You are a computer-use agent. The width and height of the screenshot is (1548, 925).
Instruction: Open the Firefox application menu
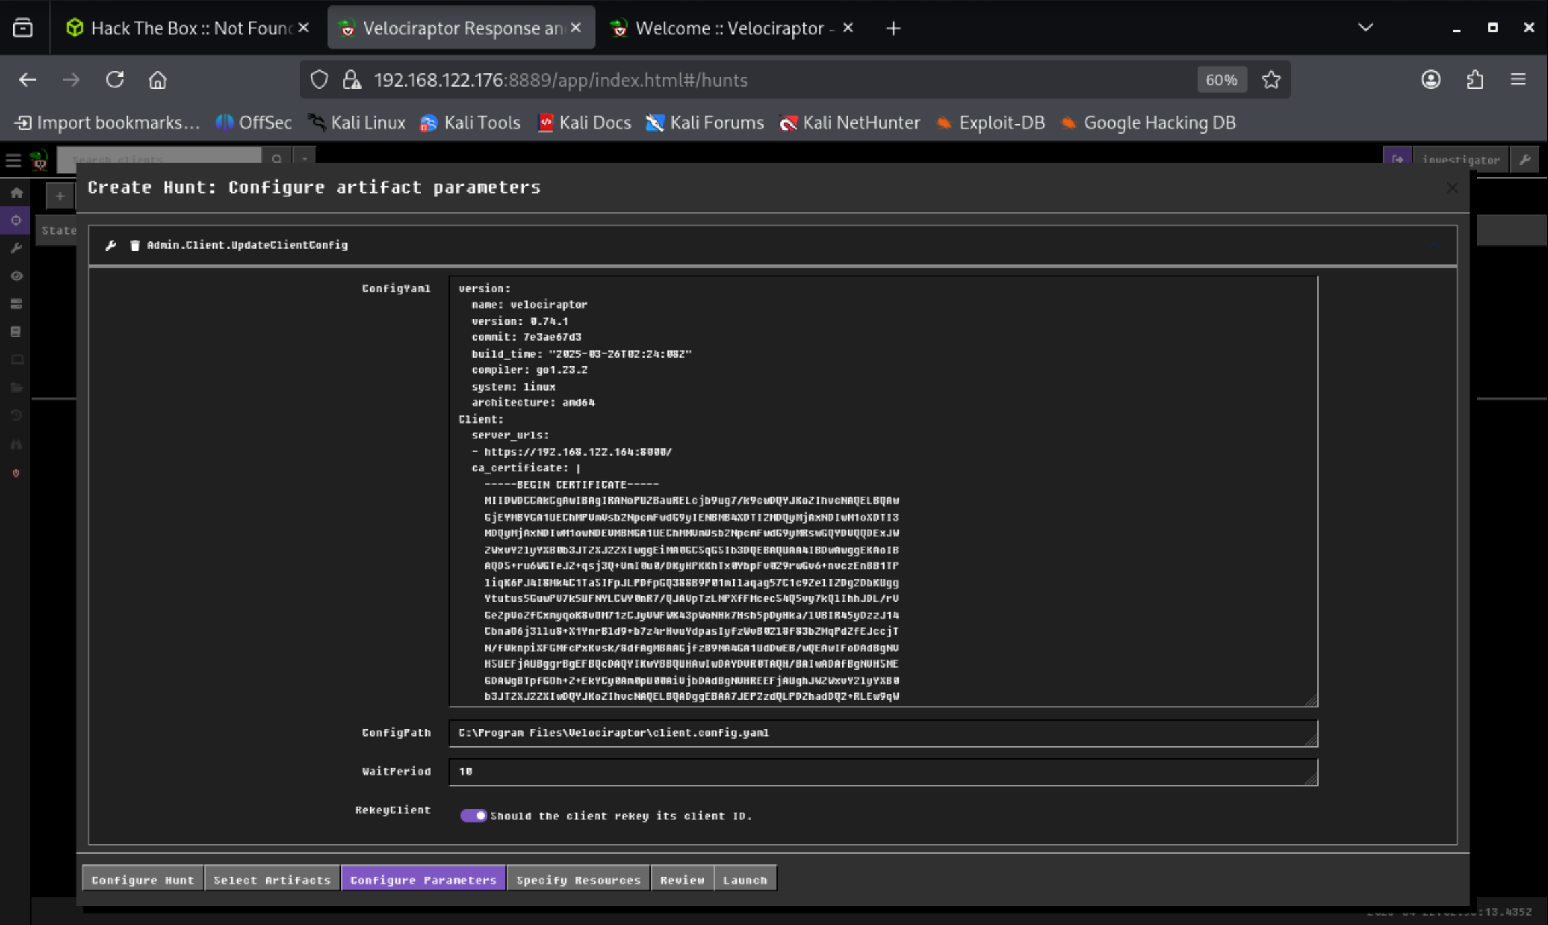coord(1518,80)
